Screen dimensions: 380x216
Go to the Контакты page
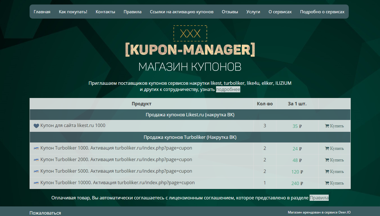tap(105, 12)
